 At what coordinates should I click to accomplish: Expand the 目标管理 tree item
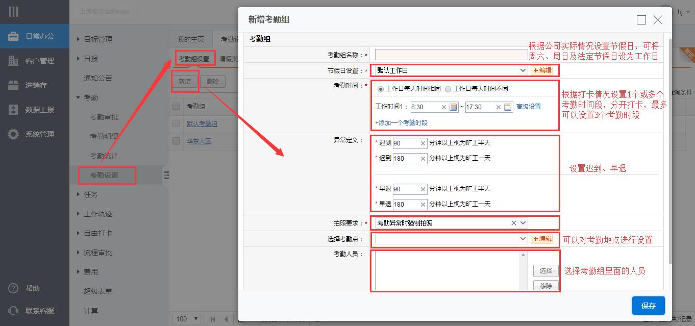(78, 39)
